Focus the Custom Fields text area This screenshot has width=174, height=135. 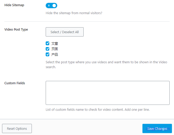[x=108, y=93]
